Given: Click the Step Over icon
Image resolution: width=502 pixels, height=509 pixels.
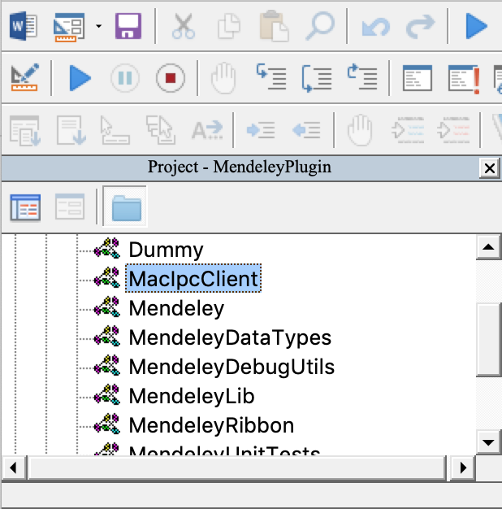Looking at the screenshot, I should coord(317,78).
